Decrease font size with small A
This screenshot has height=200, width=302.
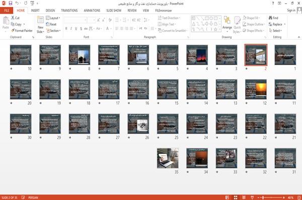point(103,20)
